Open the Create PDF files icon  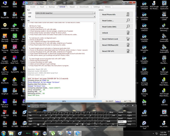pyautogui.click(x=5, y=114)
